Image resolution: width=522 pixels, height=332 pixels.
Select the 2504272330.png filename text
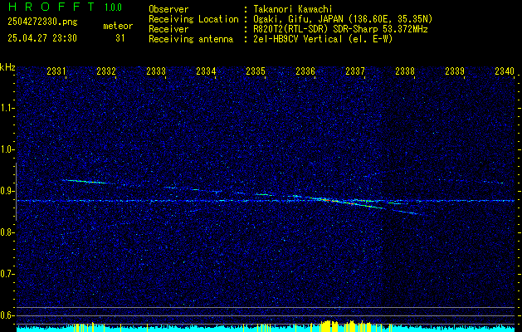42,22
